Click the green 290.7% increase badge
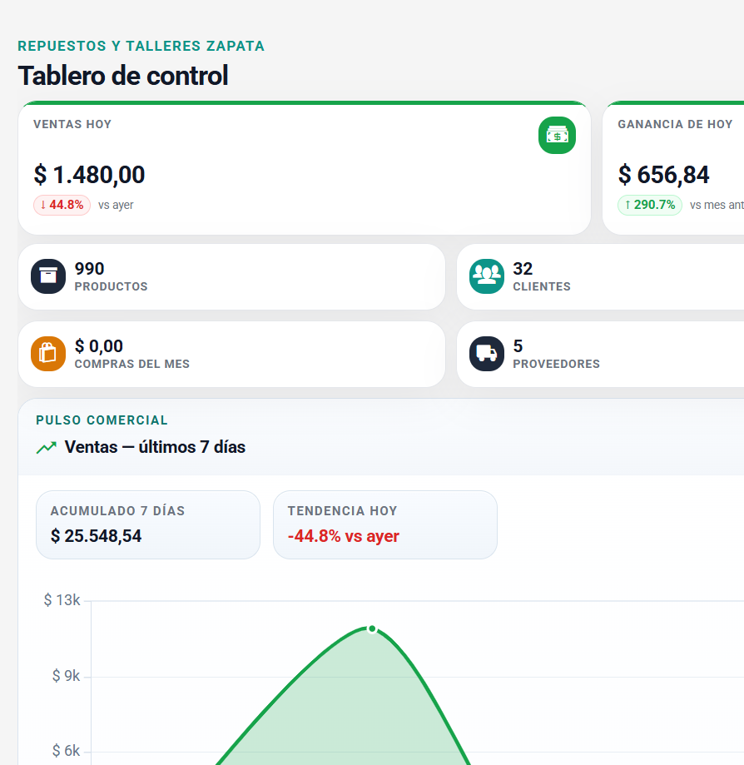This screenshot has height=765, width=744. pyautogui.click(x=650, y=205)
